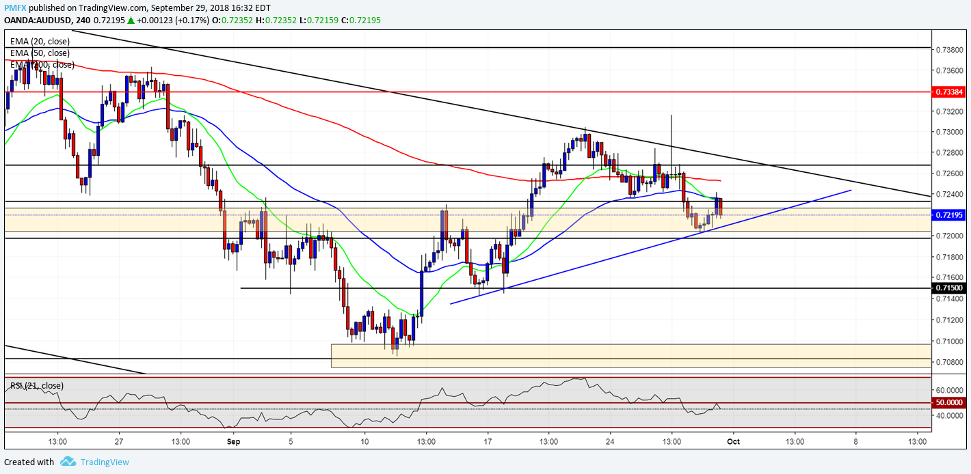Open the PMFX publisher link
The width and height of the screenshot is (971, 474).
14,7
